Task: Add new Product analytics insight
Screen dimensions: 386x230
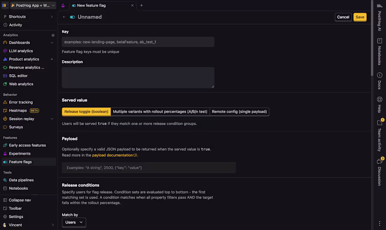Action: click(x=52, y=59)
